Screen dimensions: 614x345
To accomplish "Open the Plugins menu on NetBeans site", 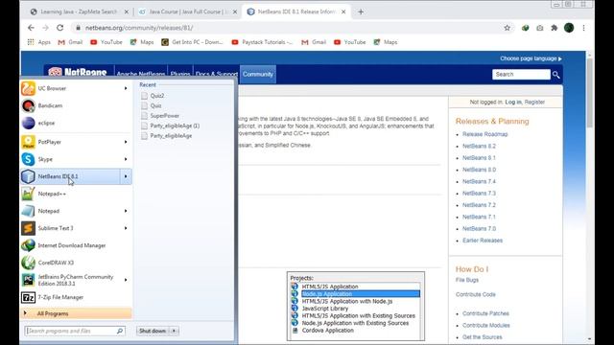I will pos(180,74).
